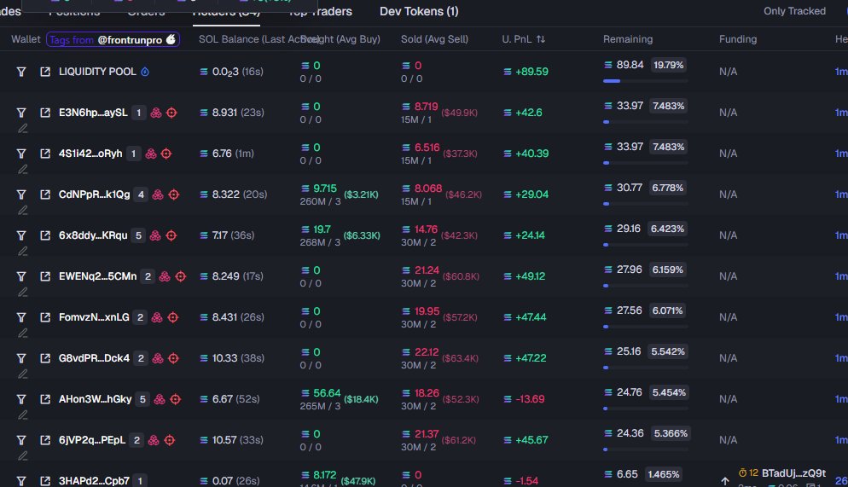This screenshot has height=487, width=848.
Task: Click the sniper target icon for E3N6hp...aySL
Action: click(x=172, y=113)
